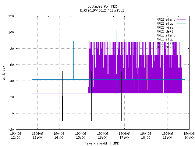The height and width of the screenshot is (146, 195).
Task: Click the 'NPD1 start' legend label
Action: click(x=166, y=35)
